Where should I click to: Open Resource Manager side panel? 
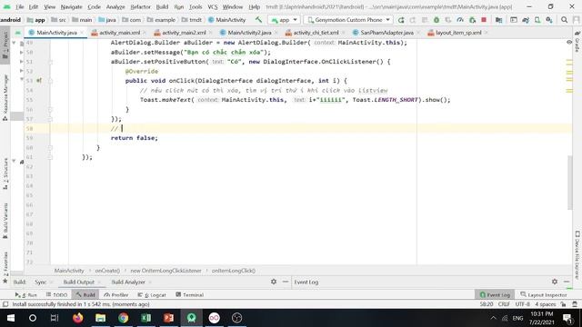(x=5, y=97)
